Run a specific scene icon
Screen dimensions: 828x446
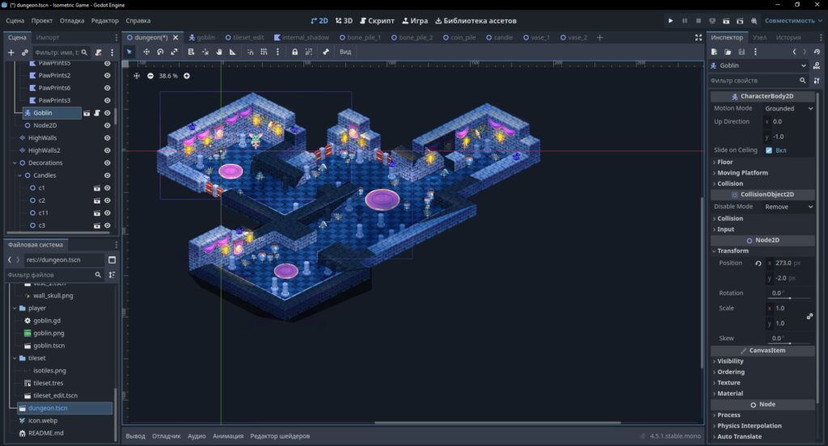[740, 20]
